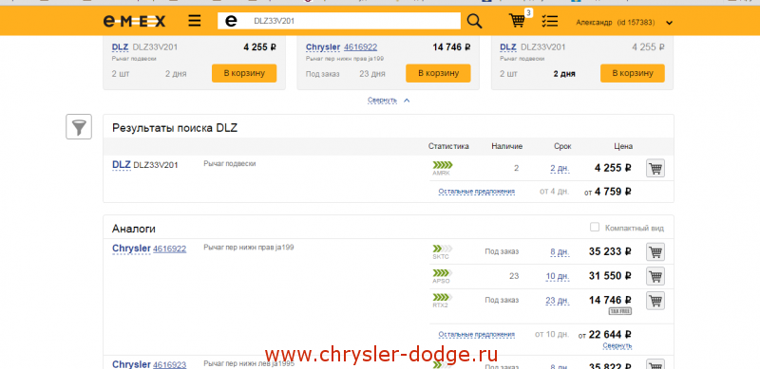Click the 23 дн. delivery link for RTX2
This screenshot has width=760, height=369.
[558, 301]
